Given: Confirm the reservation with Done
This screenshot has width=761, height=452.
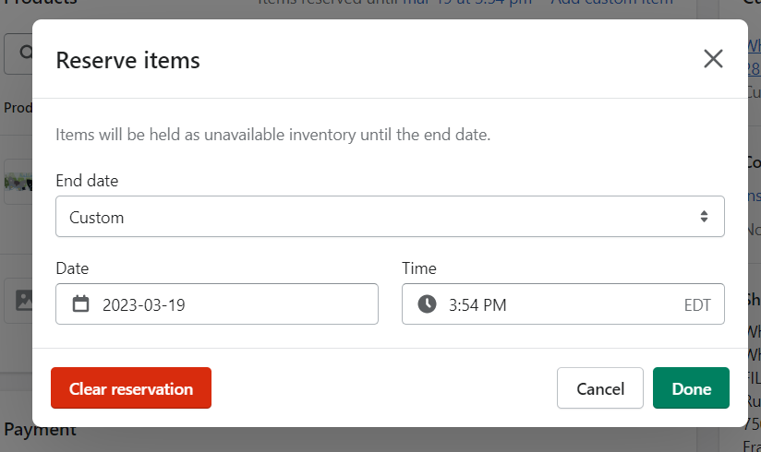Looking at the screenshot, I should point(691,388).
